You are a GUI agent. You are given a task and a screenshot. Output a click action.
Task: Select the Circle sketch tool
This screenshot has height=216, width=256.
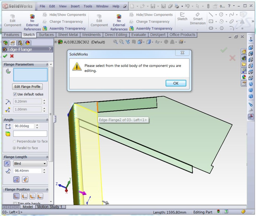[221, 15]
